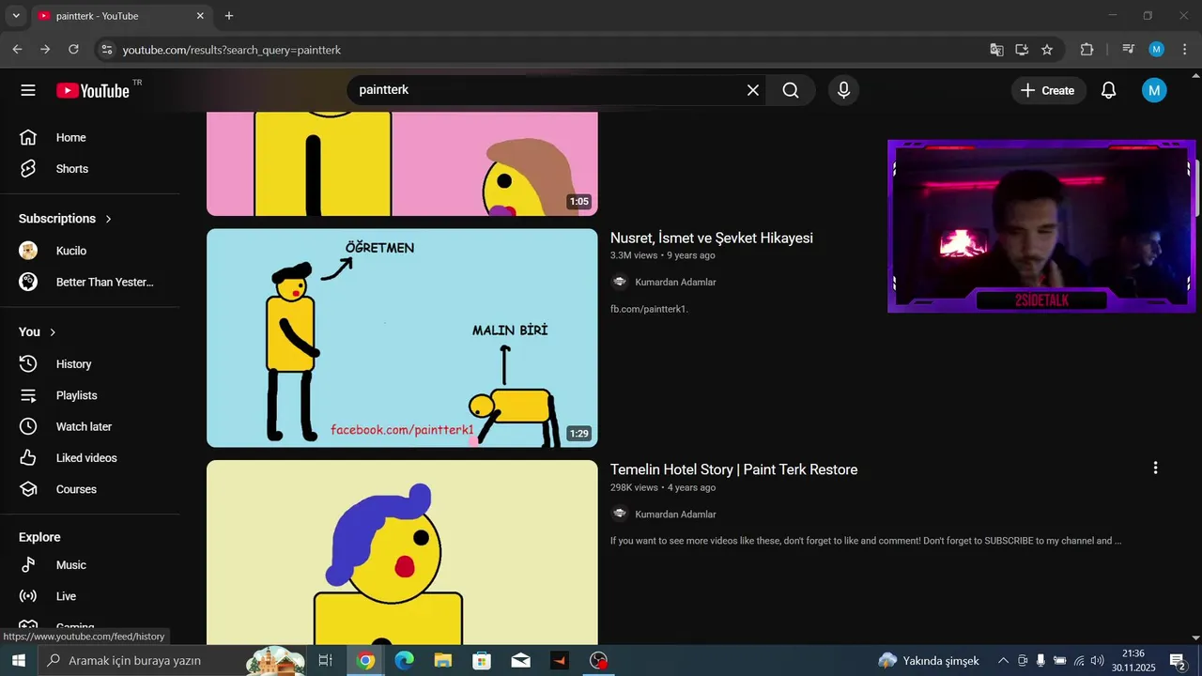Play the blue-haired character thumbnail video
The height and width of the screenshot is (676, 1202).
(x=402, y=552)
